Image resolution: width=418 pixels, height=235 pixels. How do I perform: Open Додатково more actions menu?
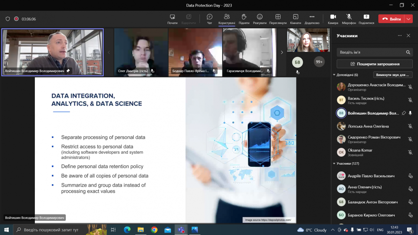pos(312,19)
